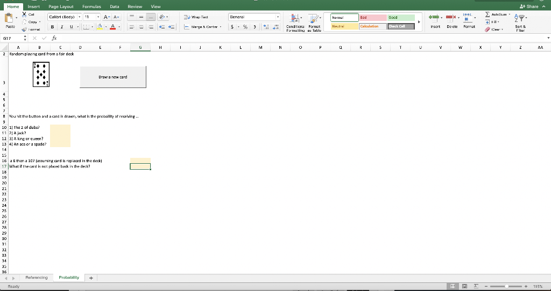Increase font size with larger A
The image size is (551, 291).
(107, 17)
